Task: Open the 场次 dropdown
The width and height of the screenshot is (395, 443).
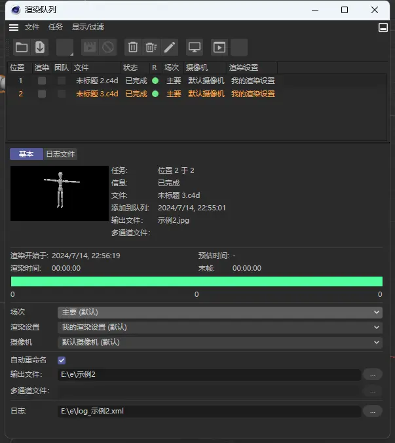Action: coord(219,313)
